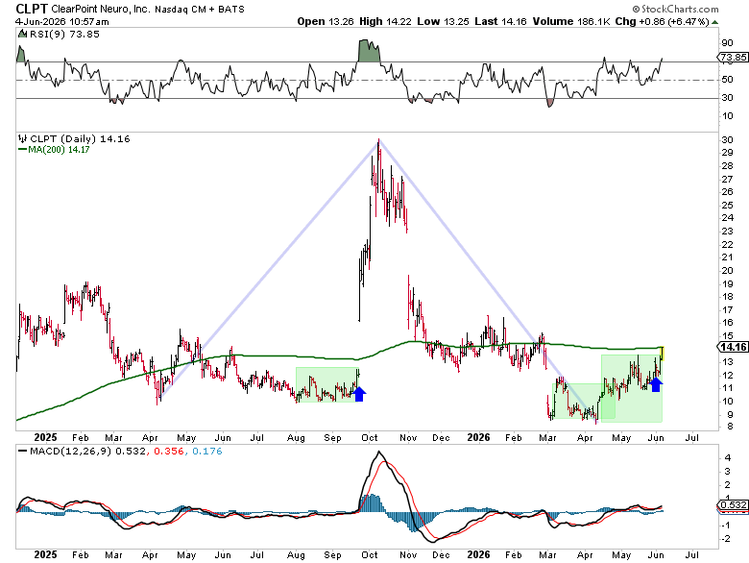
Task: Click the line-style icon beside the RSI(9) label
Action: (22, 34)
